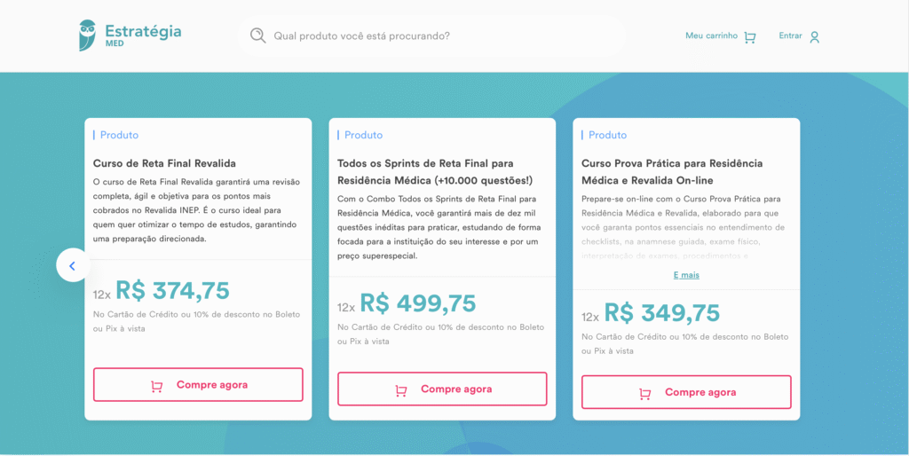Open 'Meu carrinho' link
The width and height of the screenshot is (909, 456).
coord(711,36)
